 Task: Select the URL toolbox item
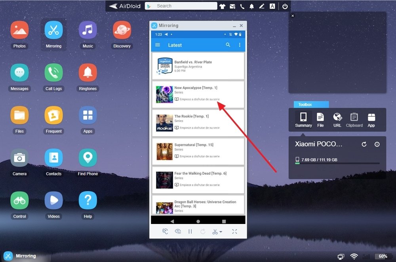[337, 120]
